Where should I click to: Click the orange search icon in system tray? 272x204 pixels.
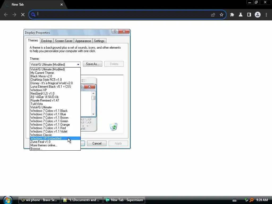click(x=252, y=200)
